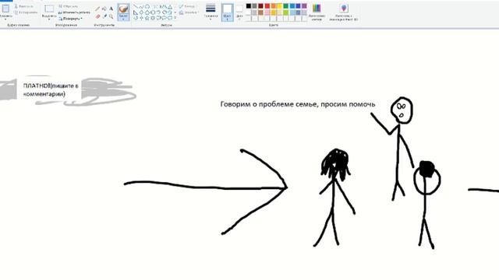Select the Eraser tool
Screen dimensions: 499x280
click(97, 16)
